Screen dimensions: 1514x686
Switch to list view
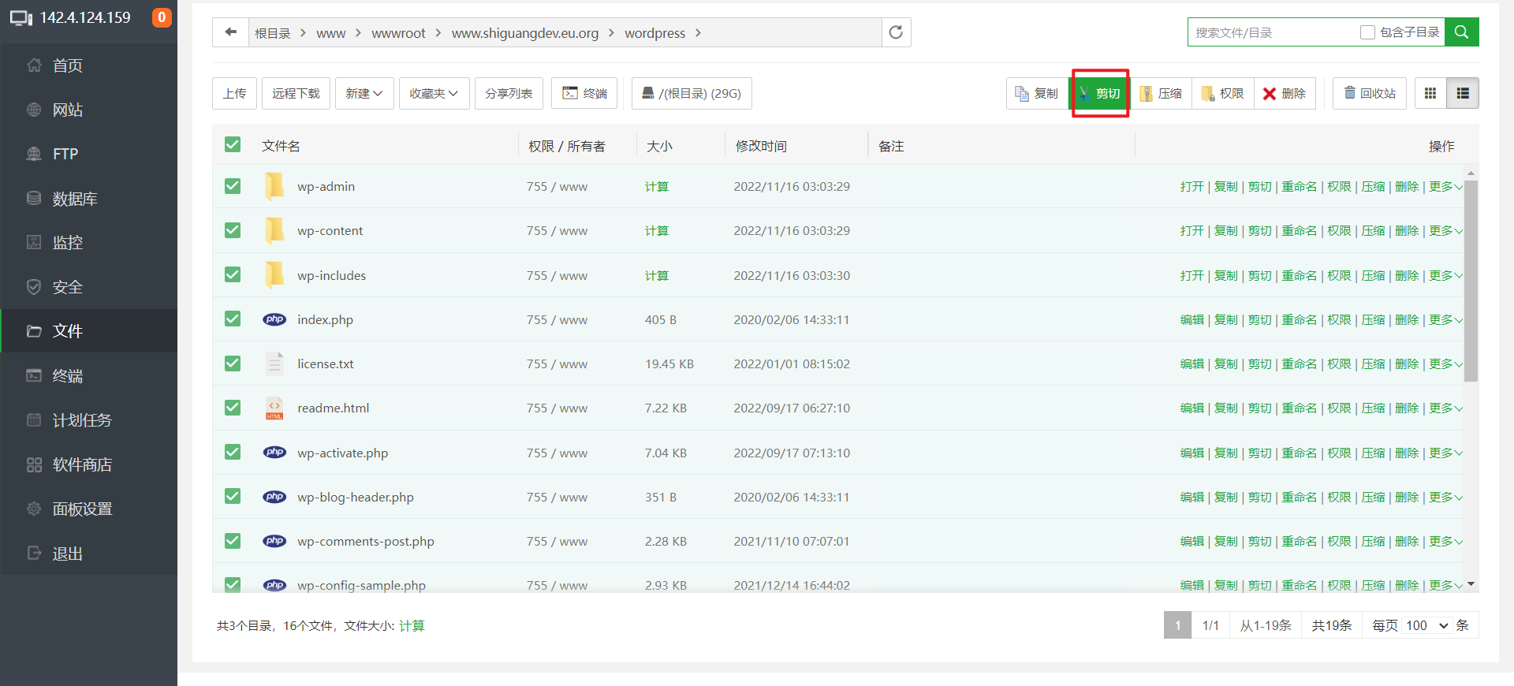click(1463, 93)
